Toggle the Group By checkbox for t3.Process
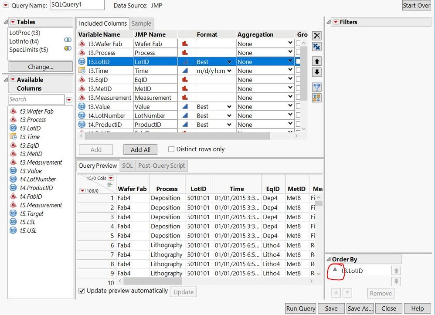Image resolution: width=435 pixels, height=315 pixels. click(298, 52)
